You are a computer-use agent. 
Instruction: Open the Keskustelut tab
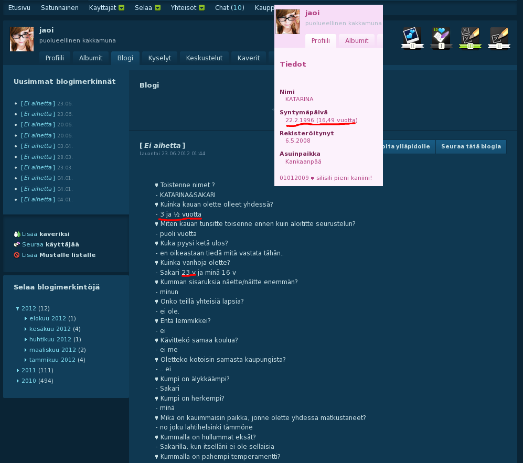click(x=204, y=58)
